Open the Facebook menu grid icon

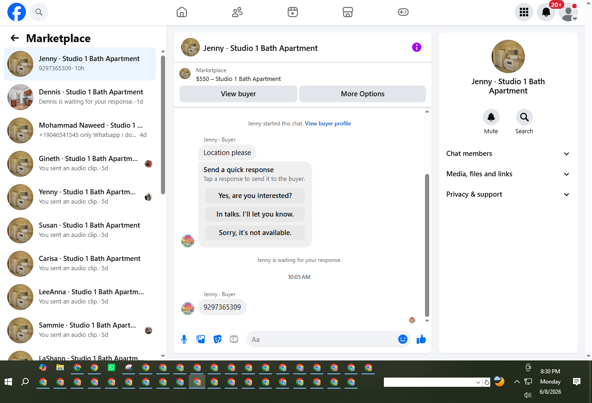click(524, 12)
